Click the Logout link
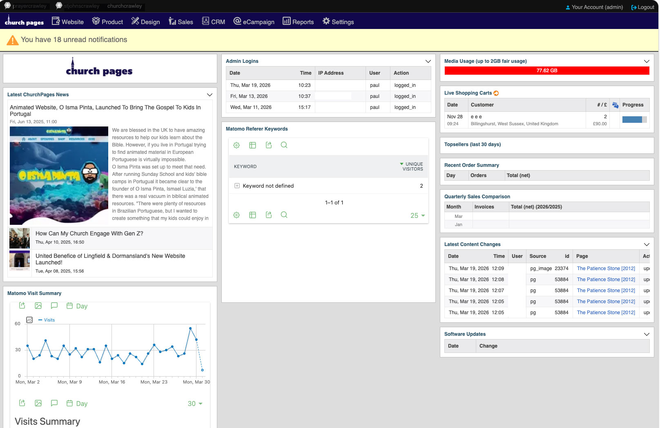 point(642,7)
